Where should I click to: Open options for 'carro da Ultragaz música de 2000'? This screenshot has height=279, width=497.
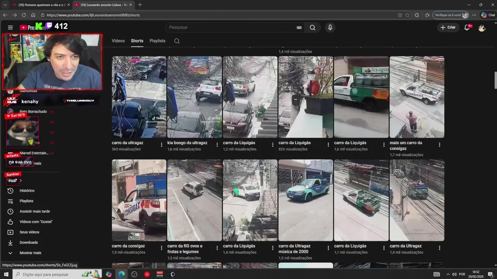328,248
